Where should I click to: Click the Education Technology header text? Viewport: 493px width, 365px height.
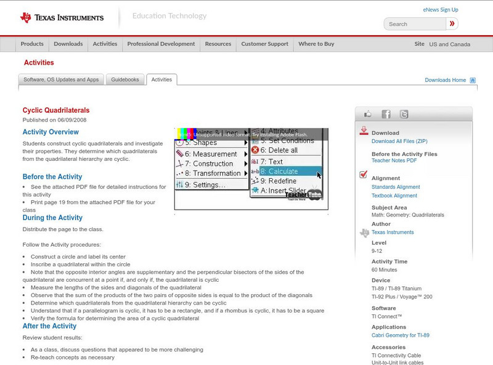[169, 16]
